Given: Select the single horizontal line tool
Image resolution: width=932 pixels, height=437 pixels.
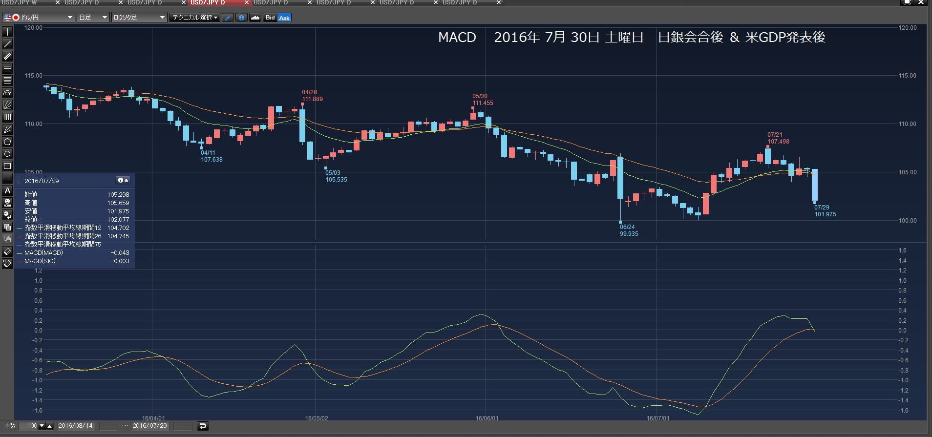Looking at the screenshot, I should pyautogui.click(x=7, y=178).
